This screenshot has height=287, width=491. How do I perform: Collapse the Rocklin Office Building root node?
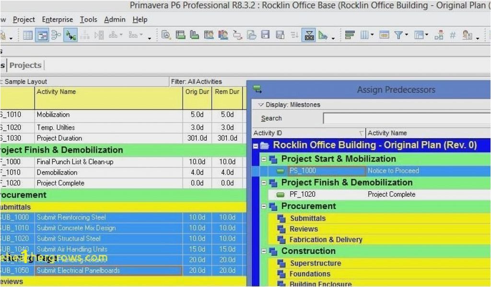click(x=256, y=146)
